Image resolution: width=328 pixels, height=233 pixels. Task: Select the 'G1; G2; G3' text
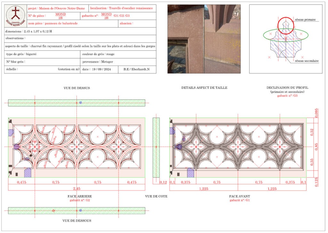(x=121, y=15)
